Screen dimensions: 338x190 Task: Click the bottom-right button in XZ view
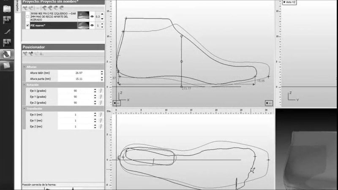(269, 103)
